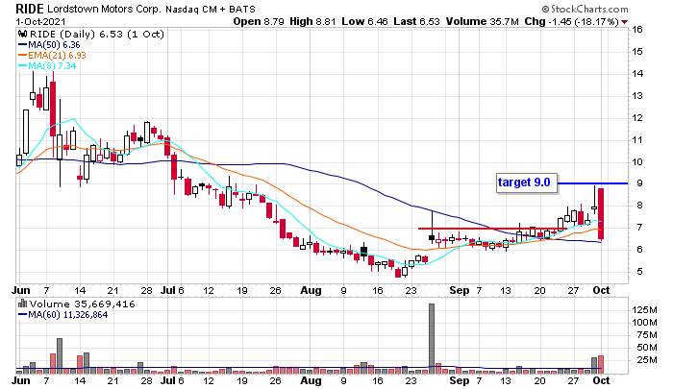673x389 pixels.
Task: Click the large red candle on October 1
Action: 601,213
